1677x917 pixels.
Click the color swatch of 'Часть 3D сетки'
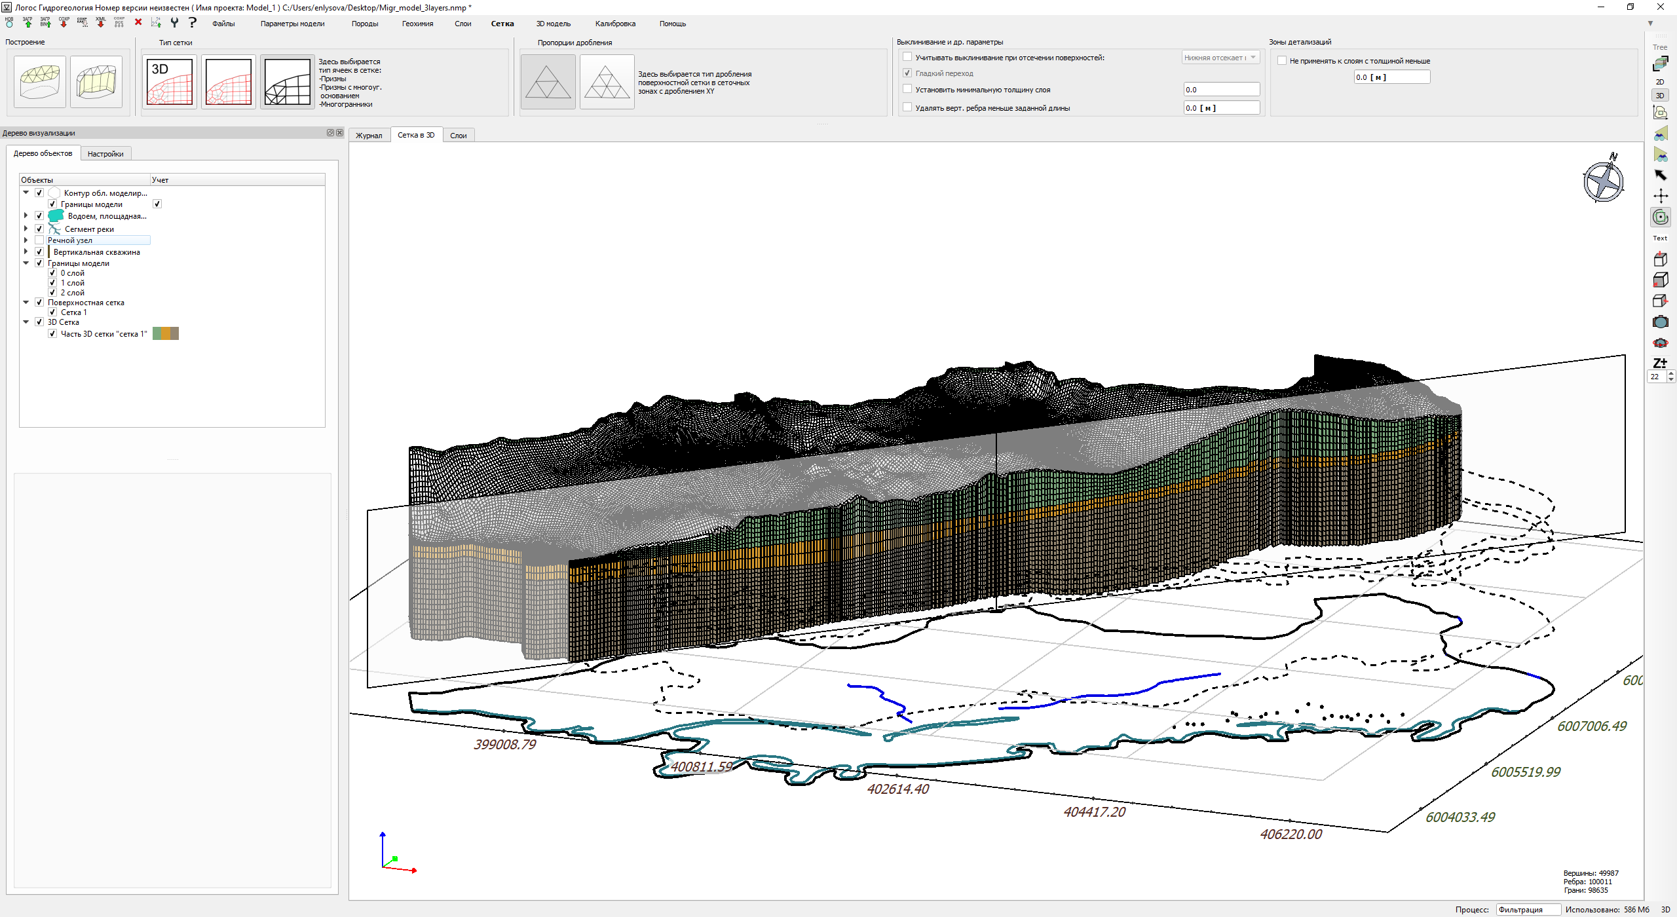[x=166, y=334]
